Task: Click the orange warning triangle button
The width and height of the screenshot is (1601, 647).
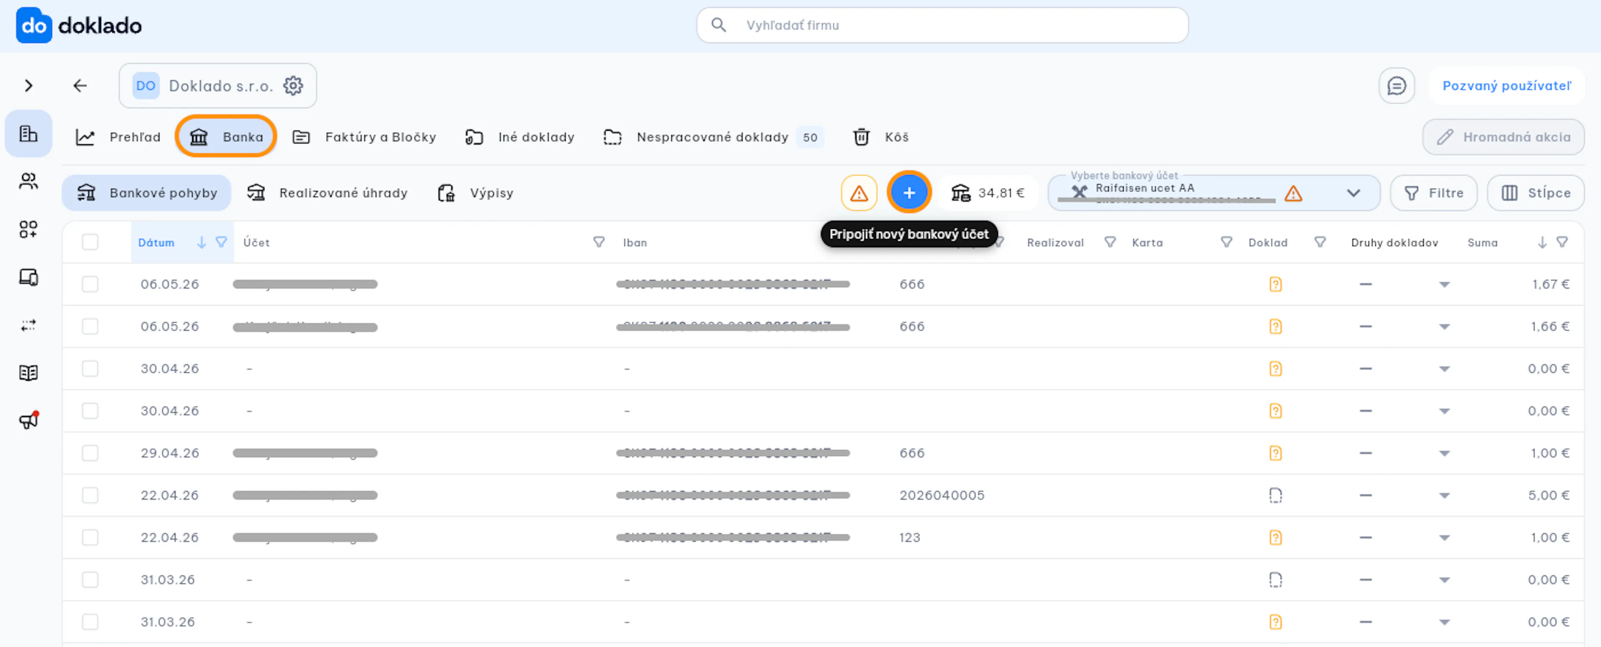Action: pos(859,193)
